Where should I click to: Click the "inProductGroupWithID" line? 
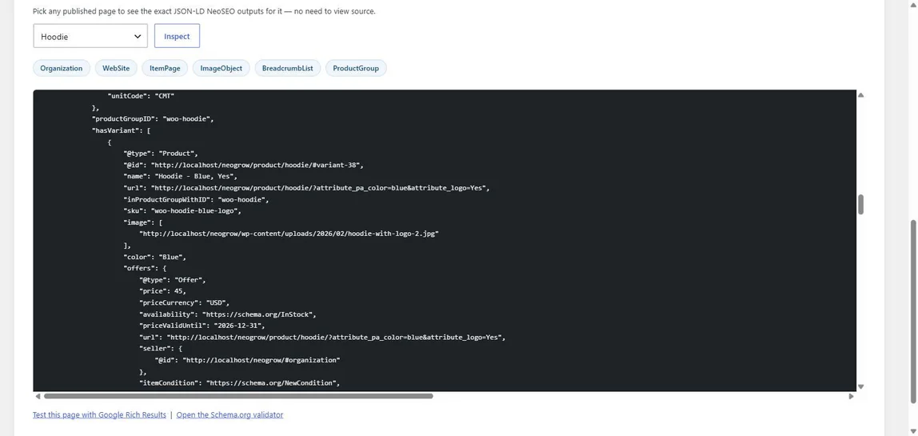pyautogui.click(x=196, y=199)
